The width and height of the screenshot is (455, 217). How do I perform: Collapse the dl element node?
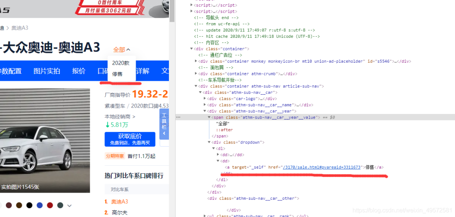(214, 148)
